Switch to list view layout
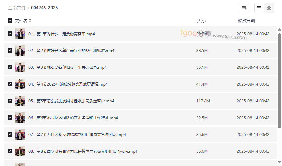 259,8
